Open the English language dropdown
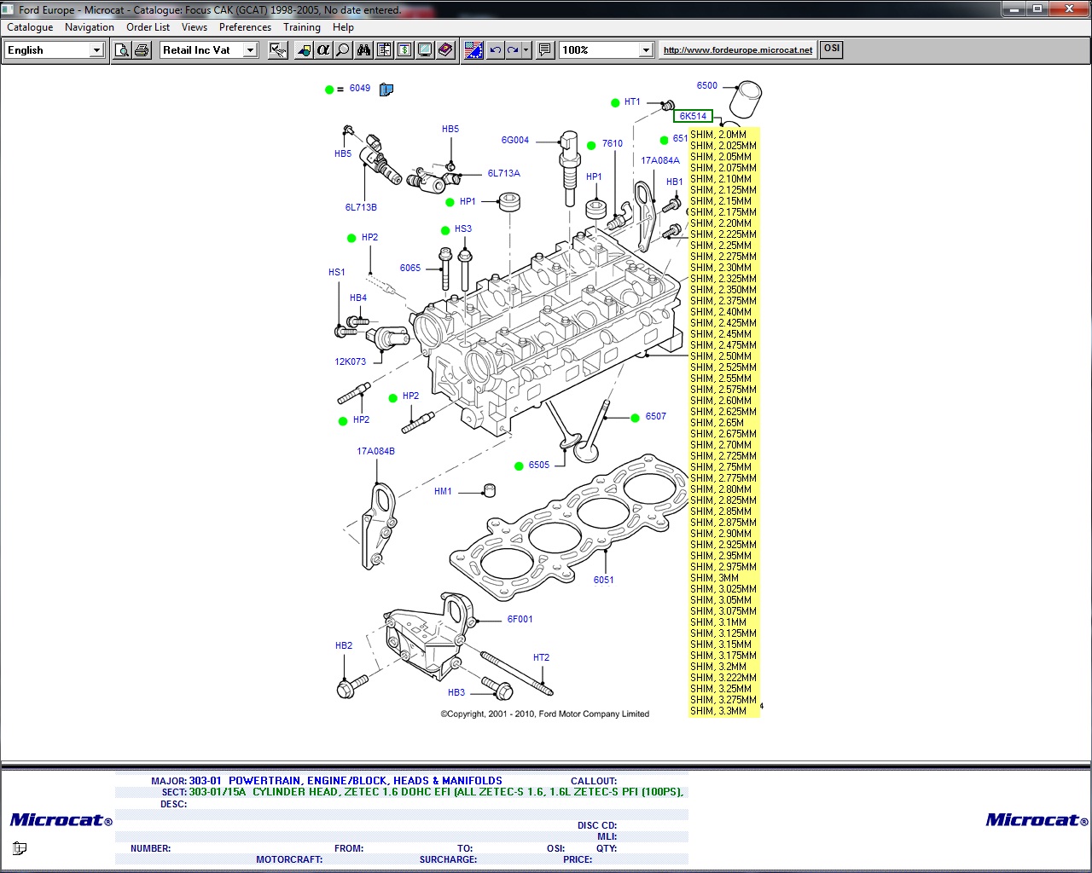This screenshot has height=873, width=1092. tap(96, 50)
